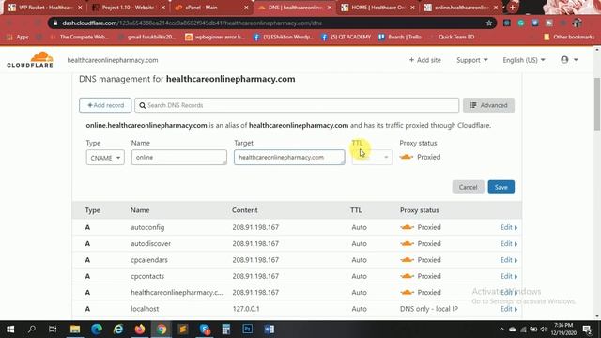Open new browser tab
601x338 pixels.
(512, 8)
